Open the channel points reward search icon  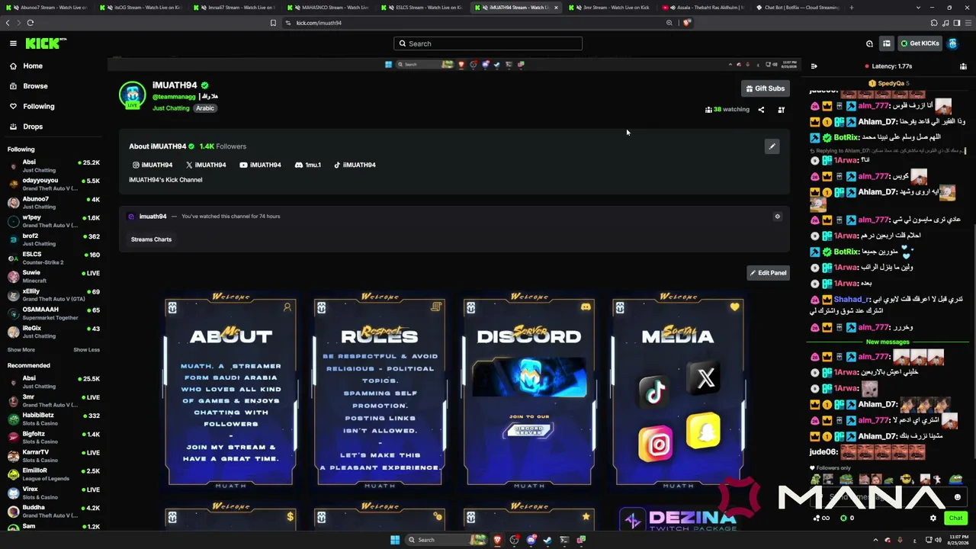(869, 43)
